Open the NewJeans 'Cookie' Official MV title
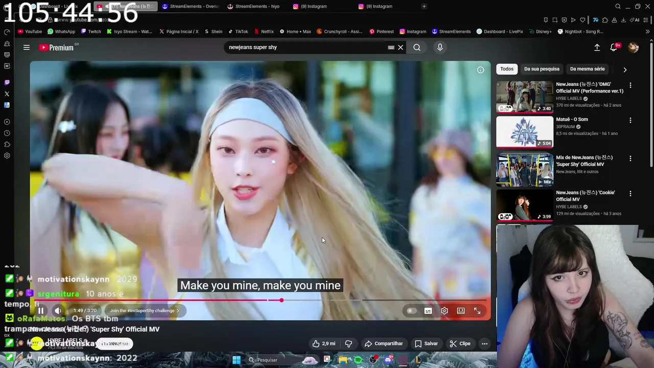The width and height of the screenshot is (654, 368). click(586, 196)
